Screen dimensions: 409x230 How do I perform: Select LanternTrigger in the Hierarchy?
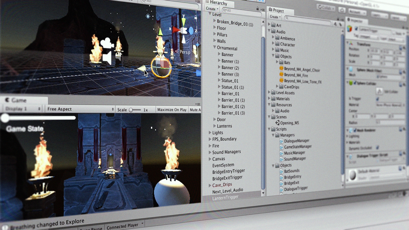pyautogui.click(x=225, y=198)
